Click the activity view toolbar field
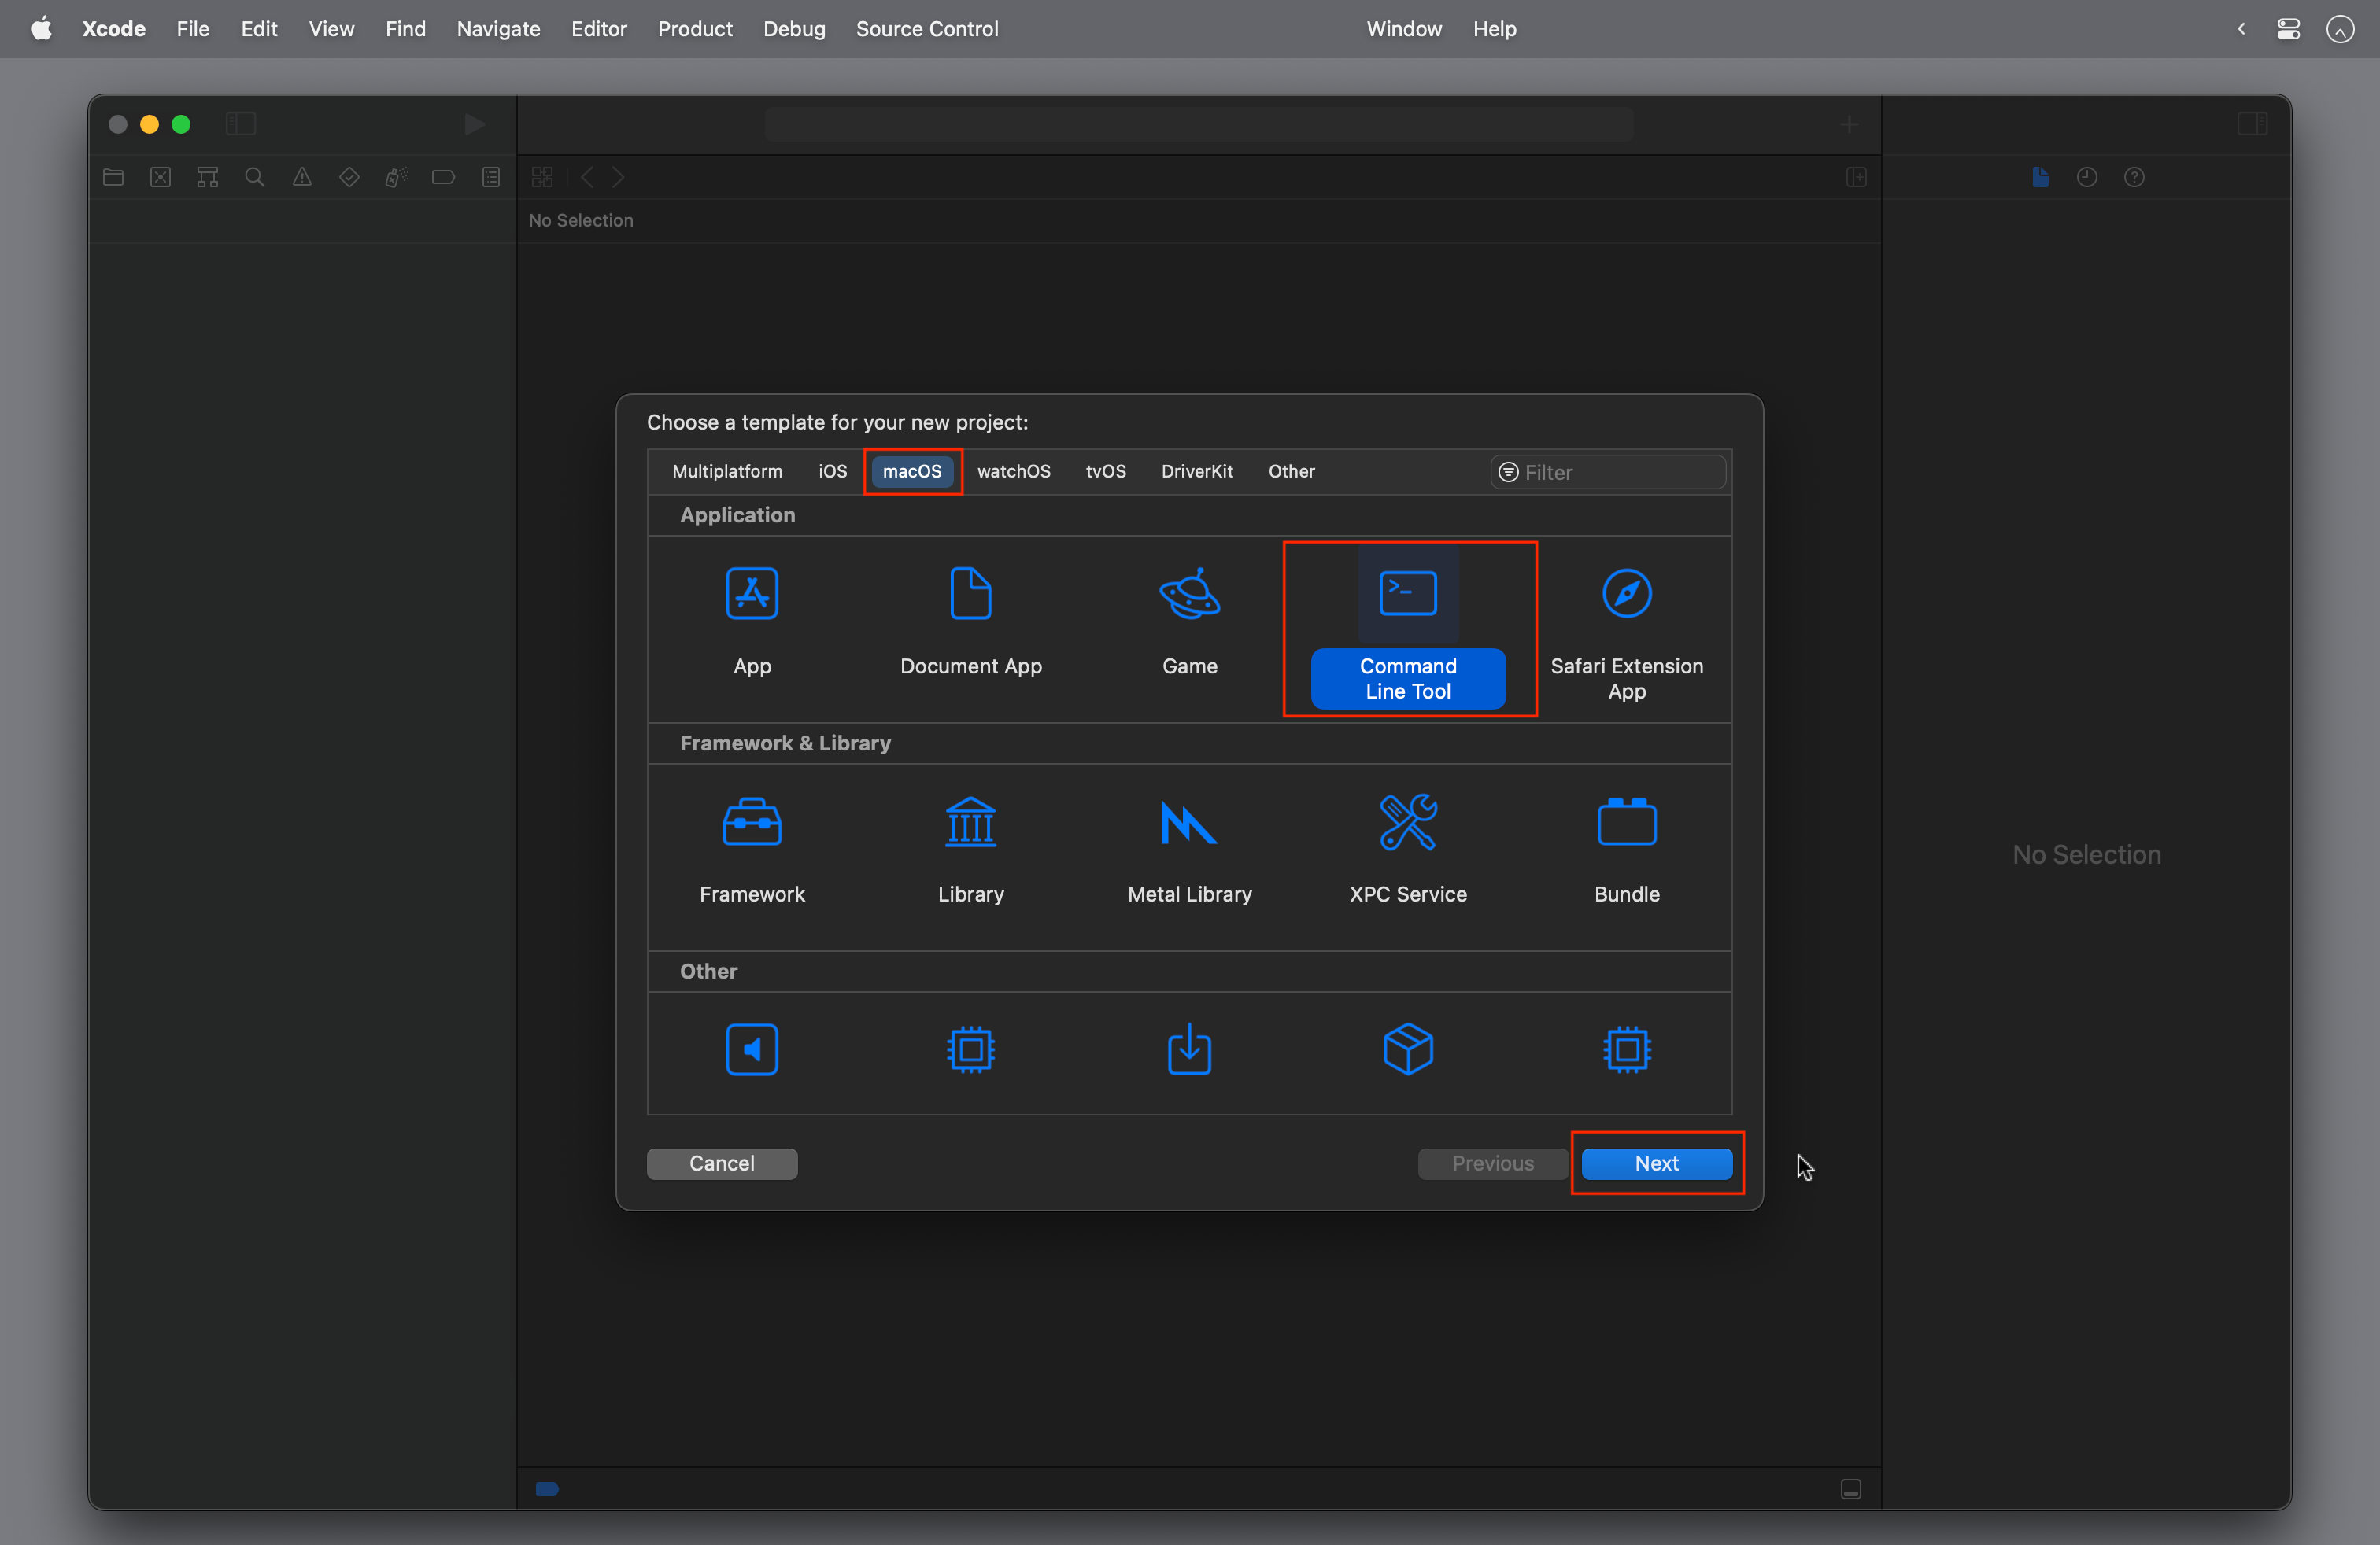Screen dimensions: 2380x1545 tap(1198, 124)
